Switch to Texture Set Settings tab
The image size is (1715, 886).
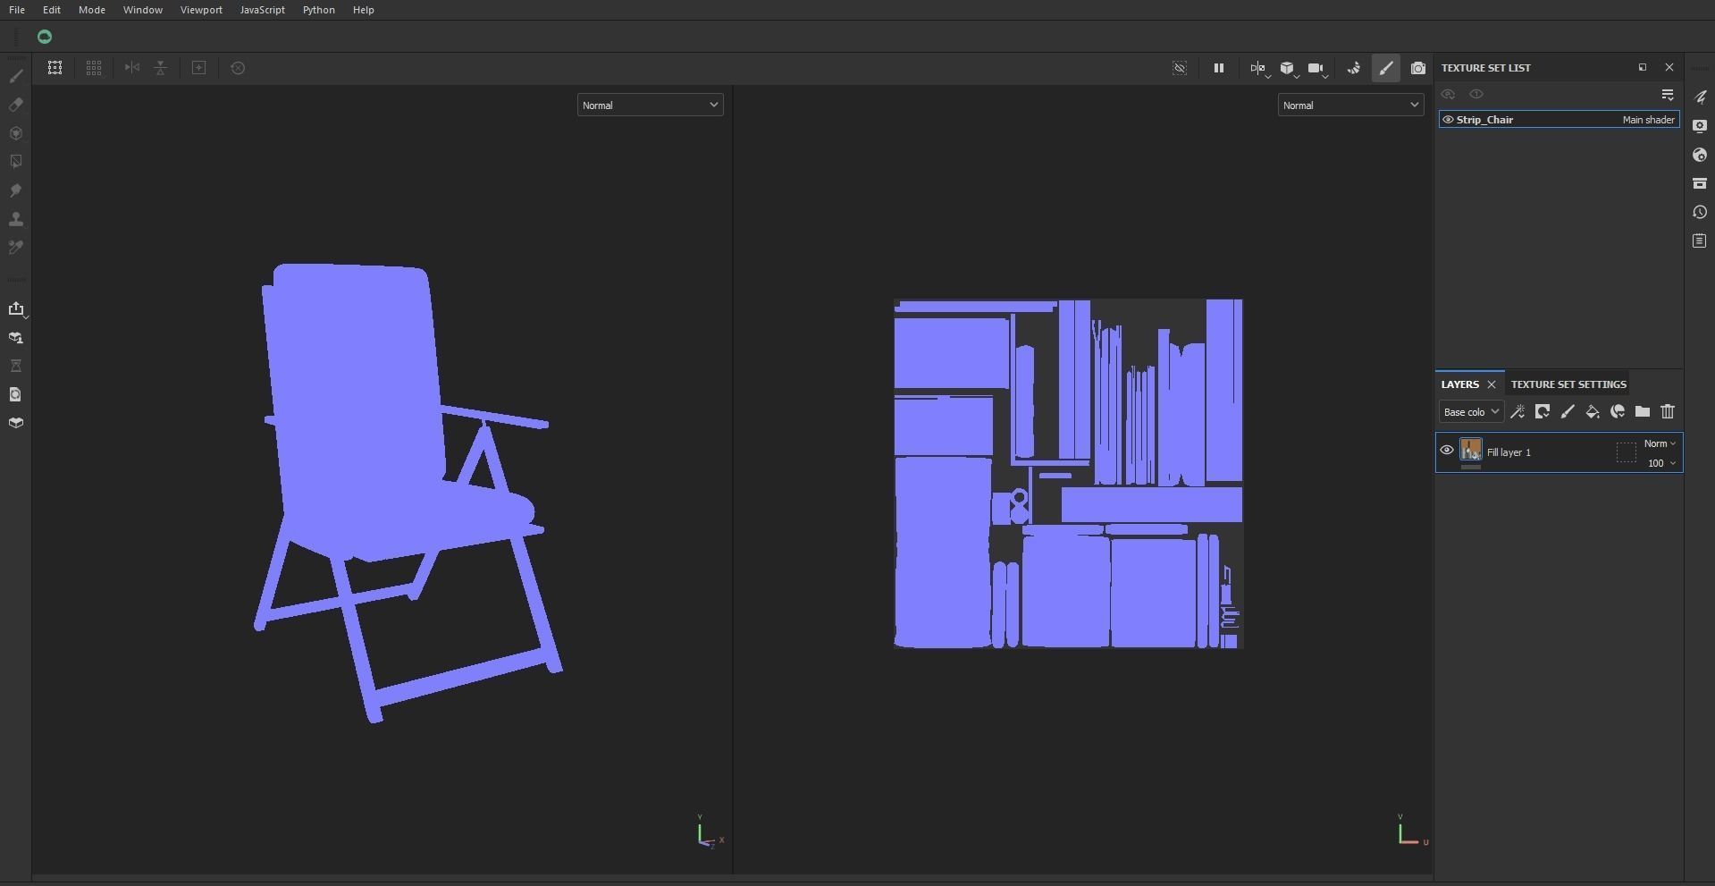click(1568, 384)
